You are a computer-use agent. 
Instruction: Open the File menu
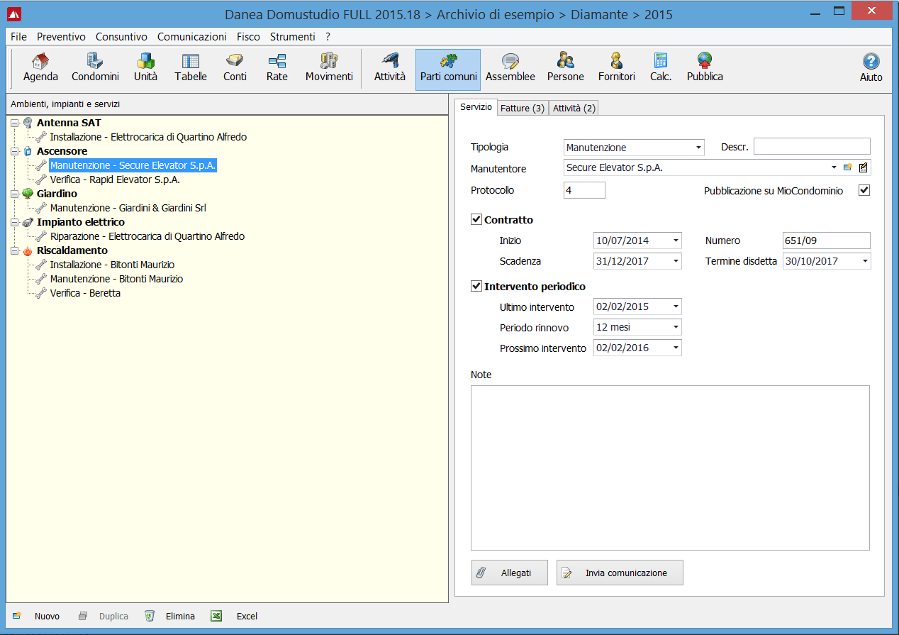[19, 36]
